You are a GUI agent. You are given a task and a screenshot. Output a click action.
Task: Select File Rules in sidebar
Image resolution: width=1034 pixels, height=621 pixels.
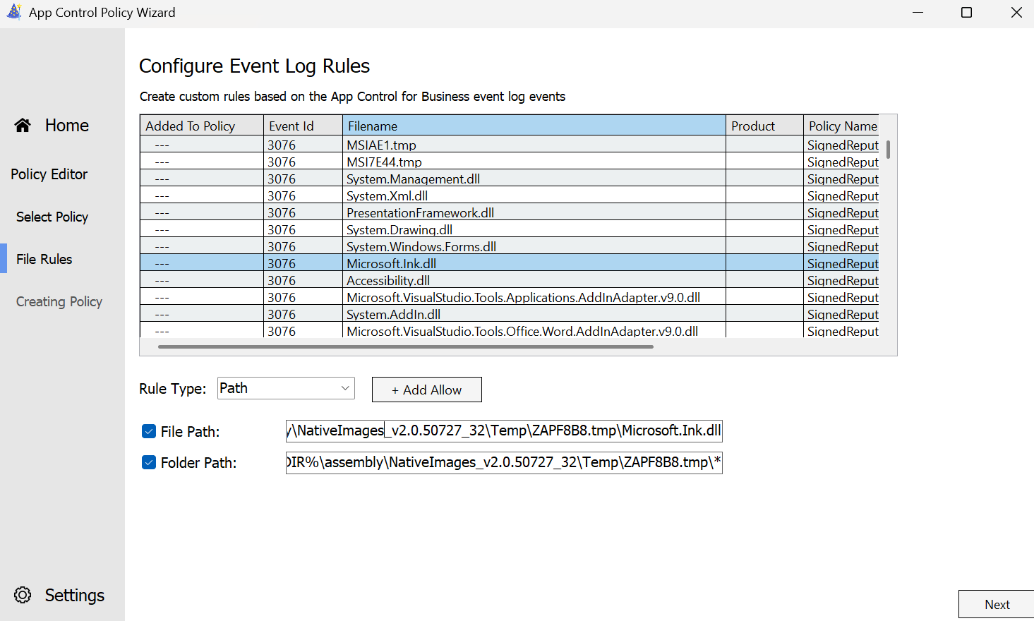pyautogui.click(x=44, y=259)
